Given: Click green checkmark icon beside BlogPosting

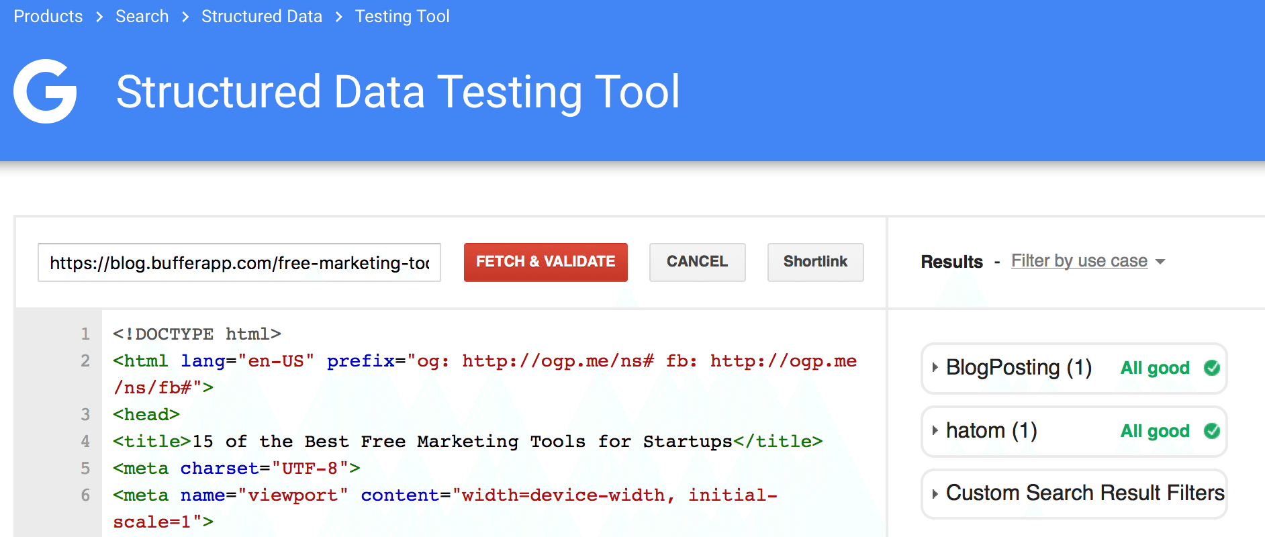Looking at the screenshot, I should click(1212, 368).
